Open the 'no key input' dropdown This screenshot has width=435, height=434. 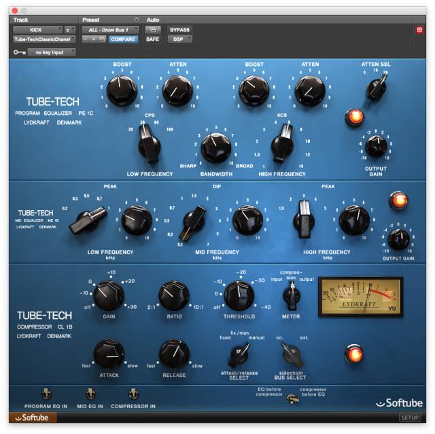[52, 52]
